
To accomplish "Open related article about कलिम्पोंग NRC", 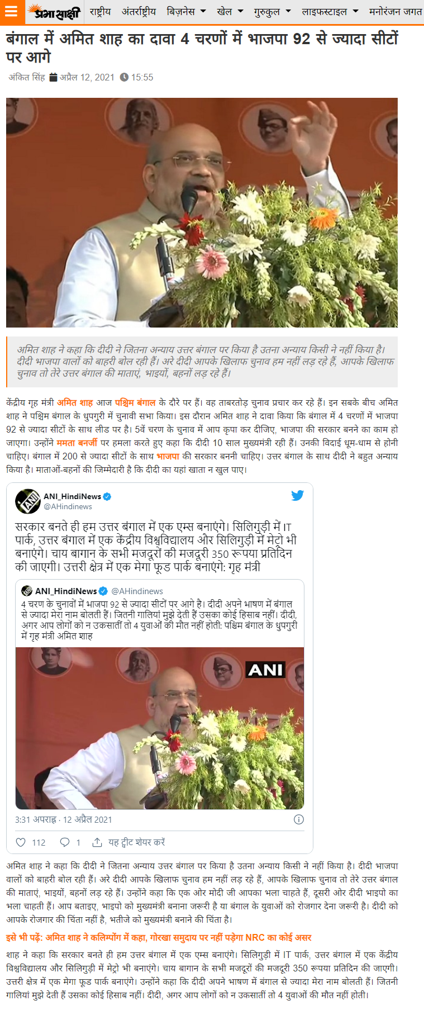I will pyautogui.click(x=159, y=937).
